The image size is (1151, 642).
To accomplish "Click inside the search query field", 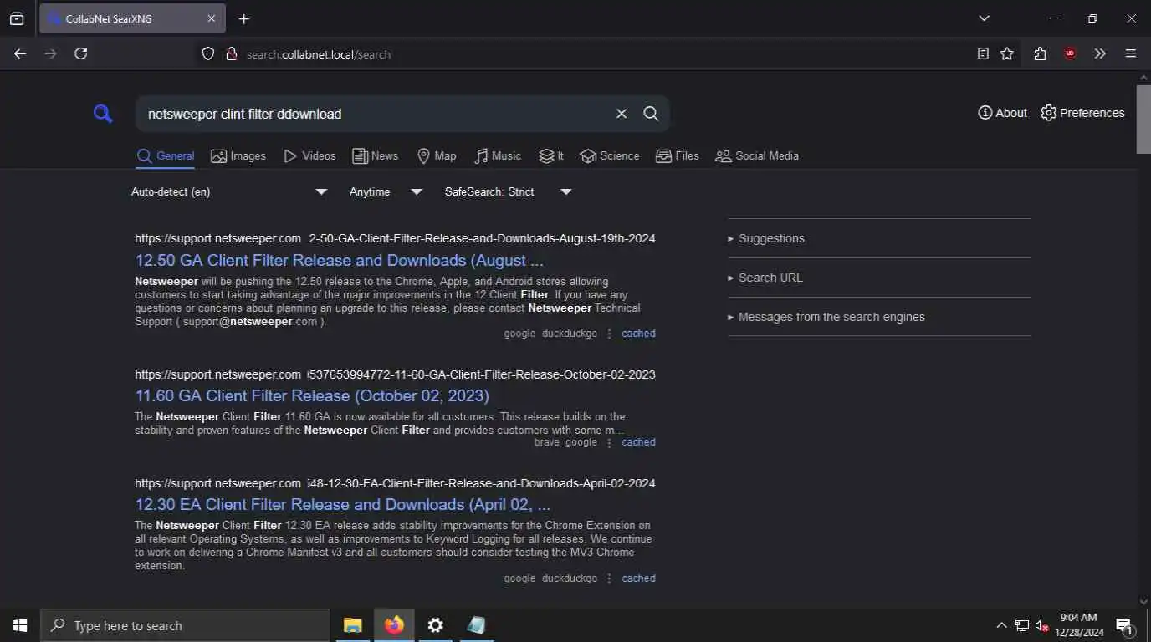I will (x=376, y=114).
